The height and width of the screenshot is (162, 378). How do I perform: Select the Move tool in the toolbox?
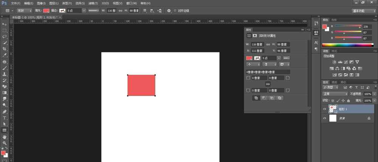coord(5,24)
